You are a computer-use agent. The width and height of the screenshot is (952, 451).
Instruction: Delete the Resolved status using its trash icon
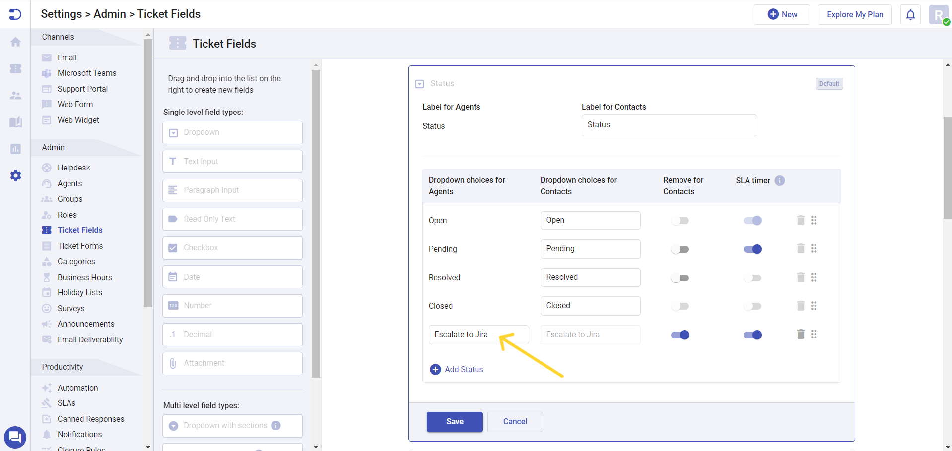point(800,277)
